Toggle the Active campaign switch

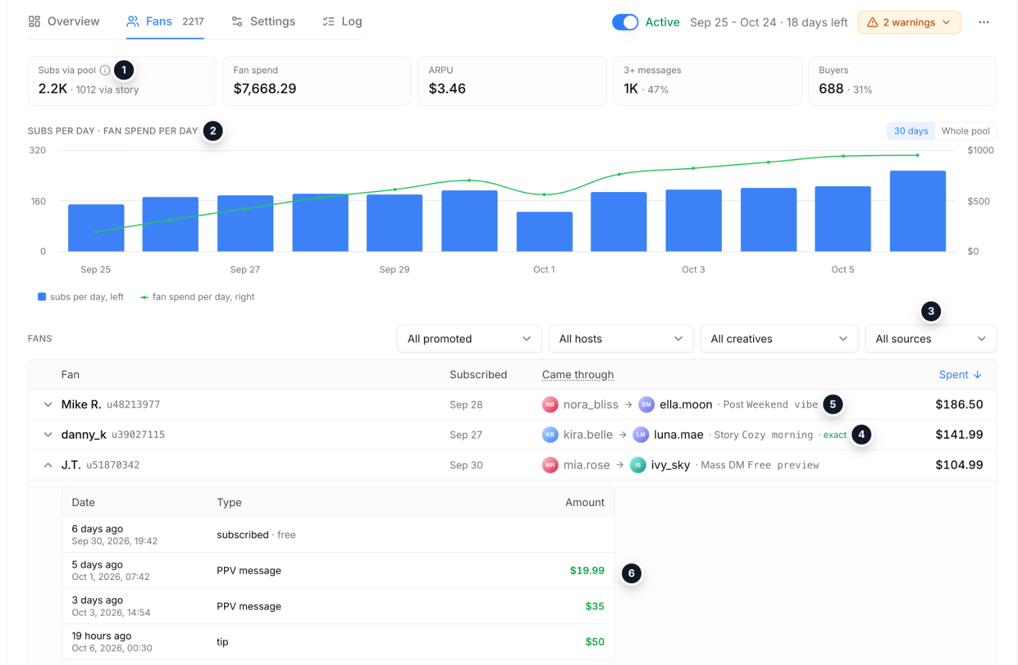click(x=625, y=22)
